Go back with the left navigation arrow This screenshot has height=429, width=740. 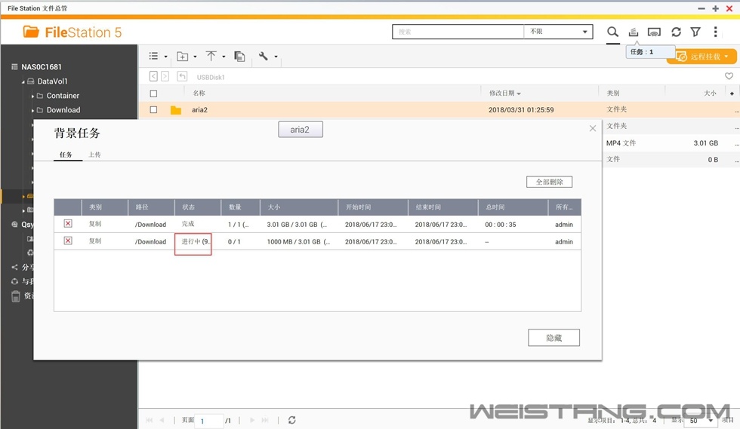point(153,76)
